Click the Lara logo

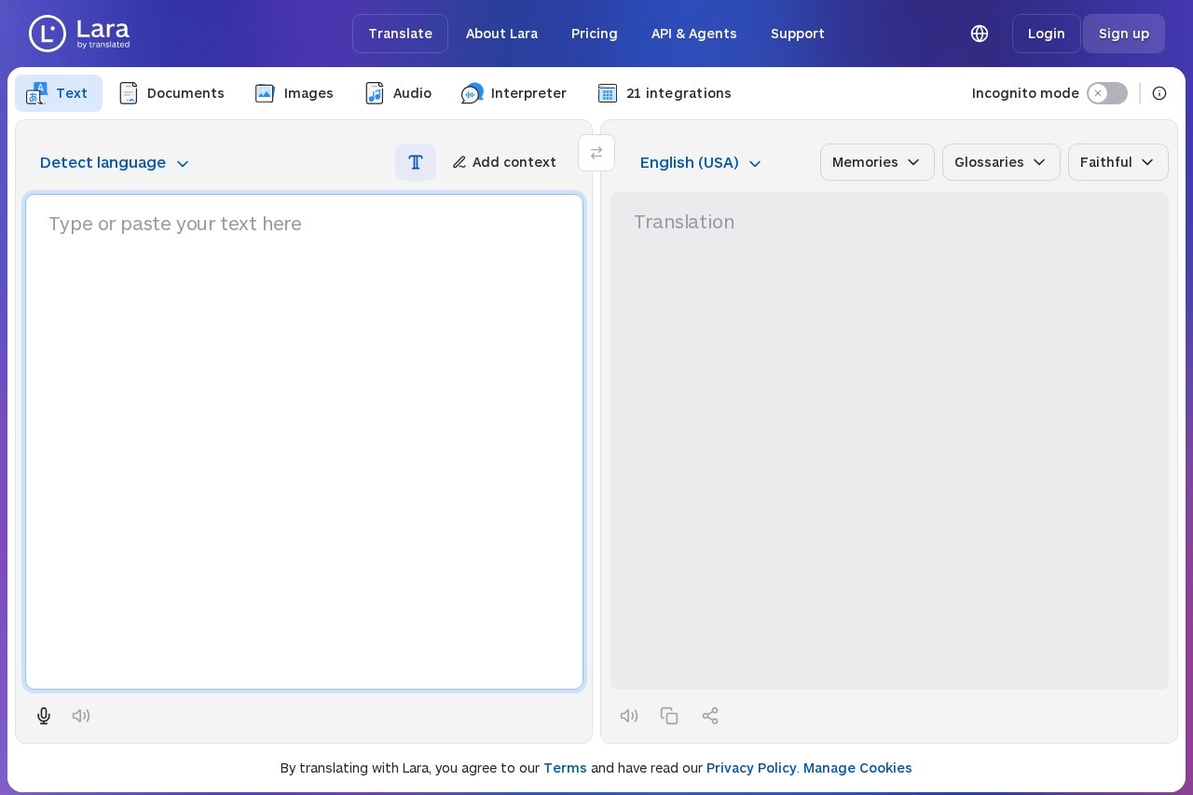click(79, 34)
